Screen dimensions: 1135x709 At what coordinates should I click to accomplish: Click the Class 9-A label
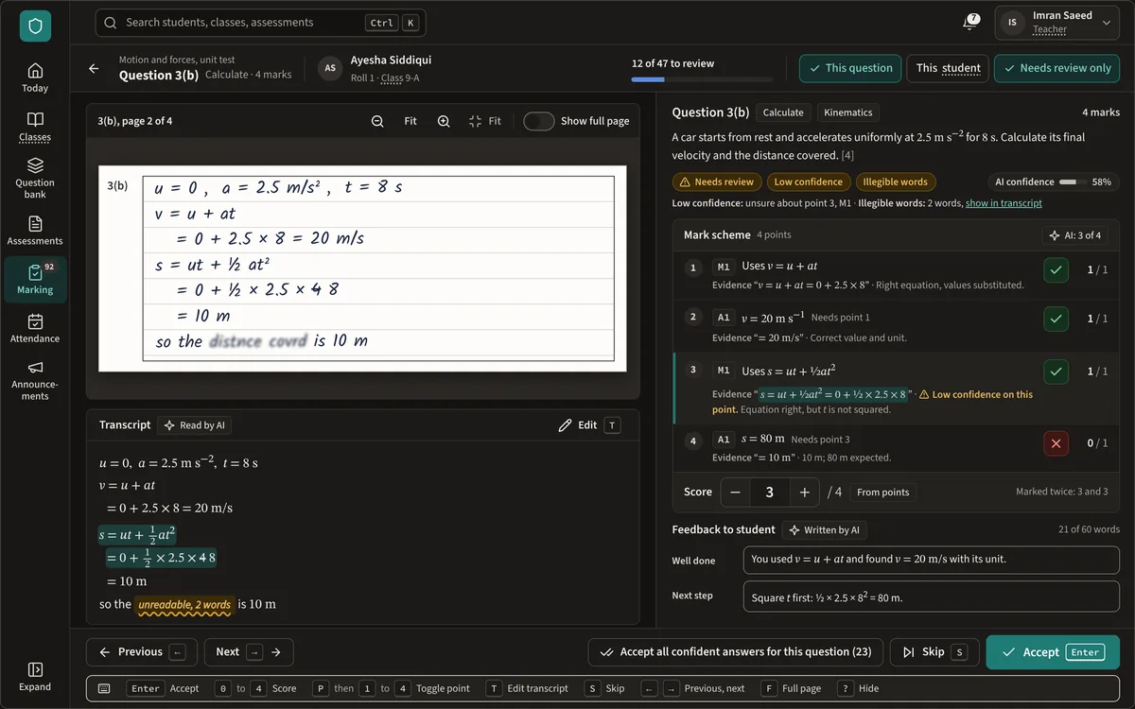tap(400, 78)
